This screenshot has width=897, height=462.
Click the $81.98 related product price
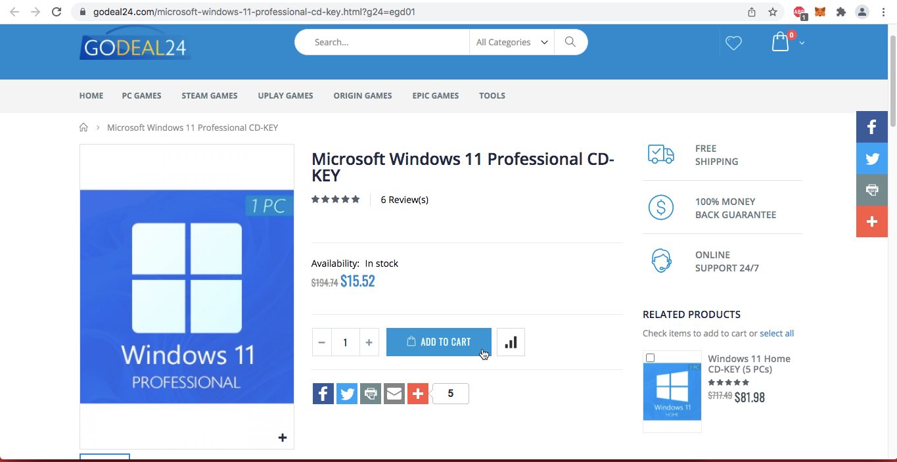coord(750,397)
